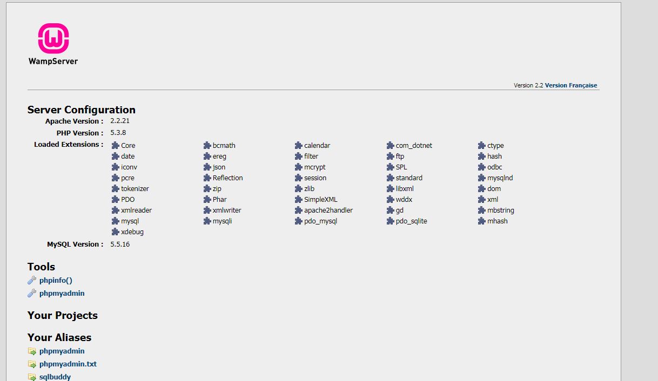Click the wrench icon beside phpinfo()
658x381 pixels.
tap(32, 281)
